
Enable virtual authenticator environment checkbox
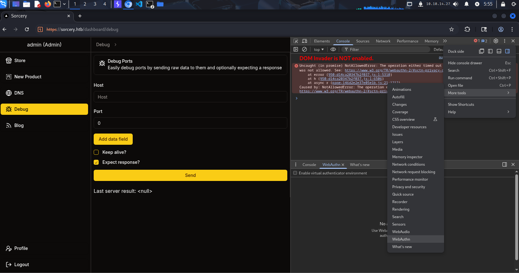point(295,173)
